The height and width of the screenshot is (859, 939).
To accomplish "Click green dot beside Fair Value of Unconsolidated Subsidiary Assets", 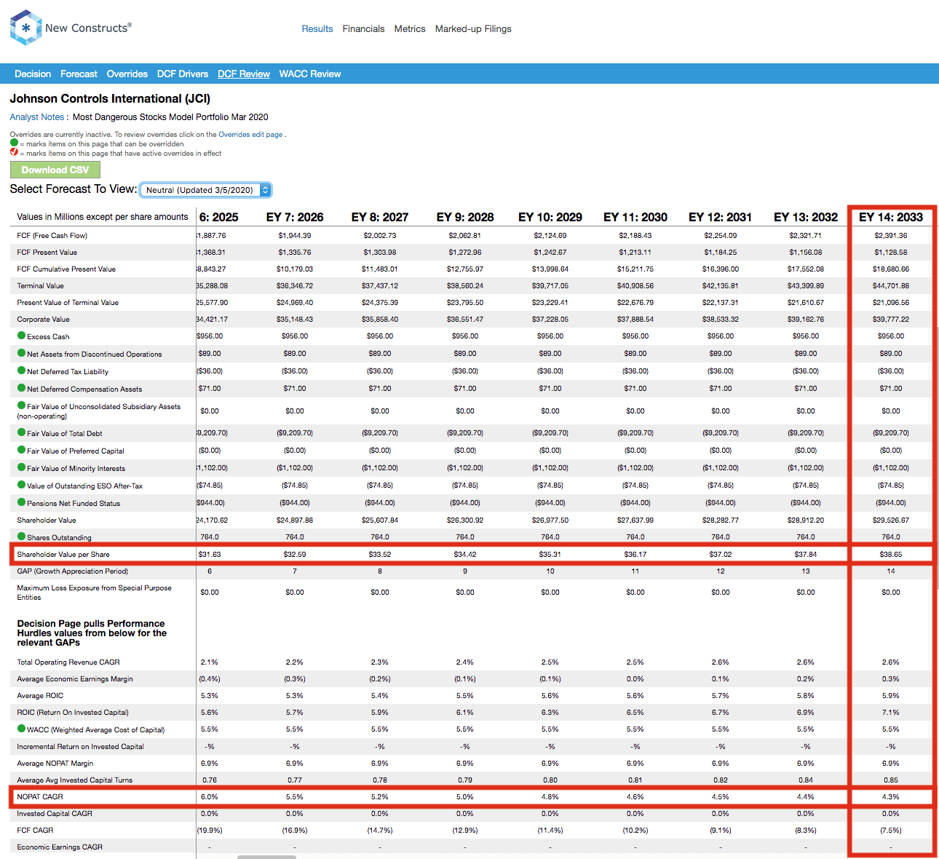I will pyautogui.click(x=21, y=405).
